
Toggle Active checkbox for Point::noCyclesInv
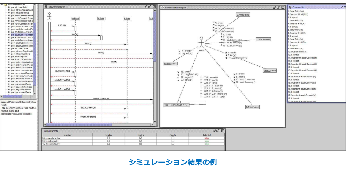[x=141, y=141]
